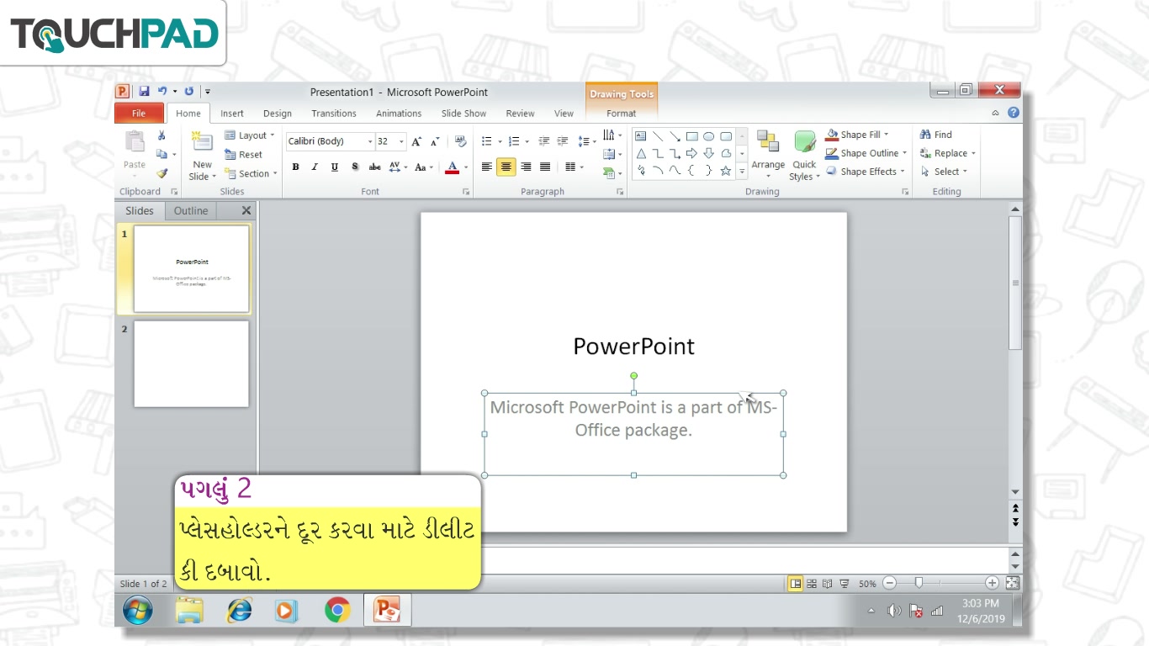Viewport: 1149px width, 646px height.
Task: Toggle Strikethrough formatting
Action: (375, 167)
